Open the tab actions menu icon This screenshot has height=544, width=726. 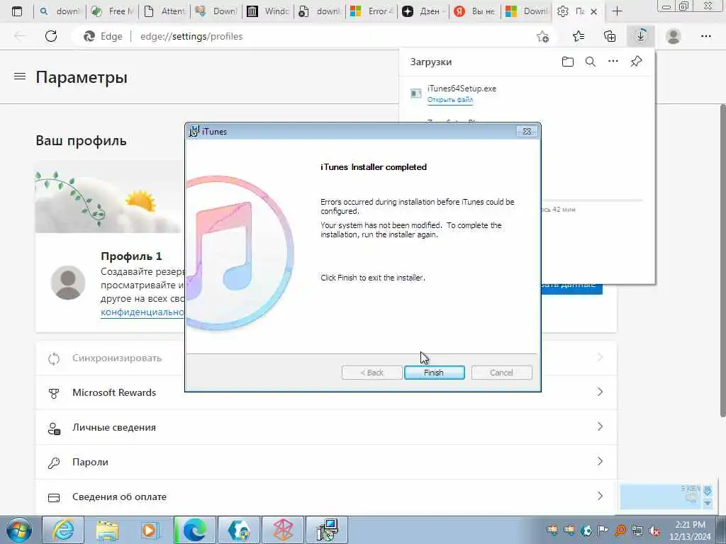(17, 11)
